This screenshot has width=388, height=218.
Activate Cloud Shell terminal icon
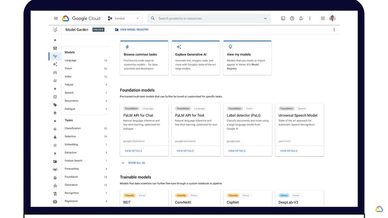click(283, 18)
